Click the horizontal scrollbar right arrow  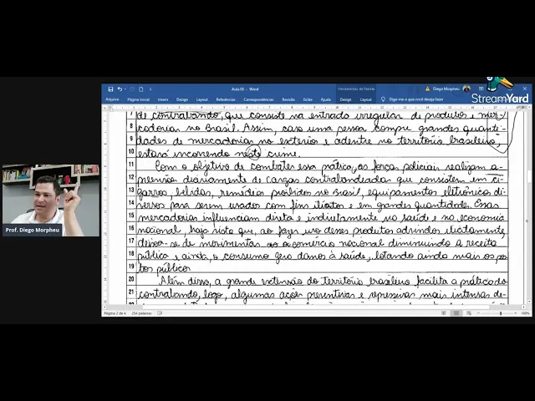pos(524,307)
